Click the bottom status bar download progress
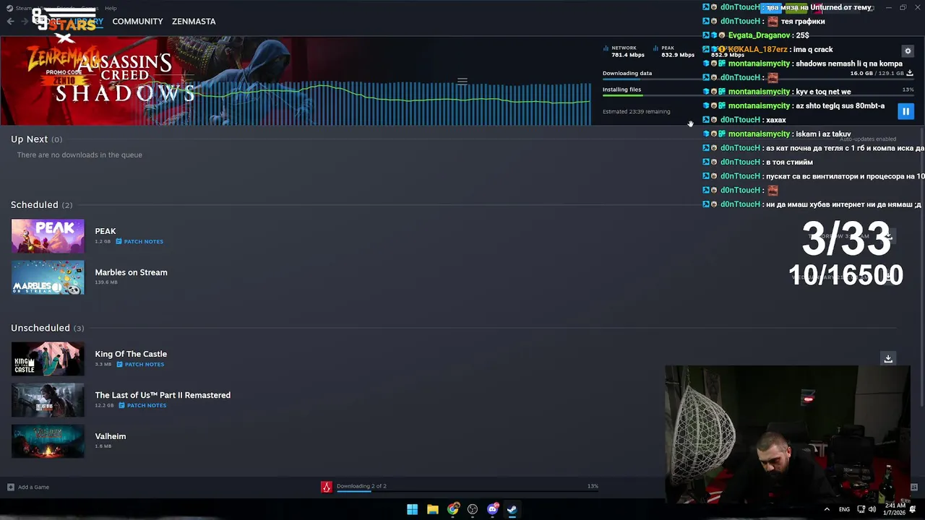This screenshot has width=925, height=520. [468, 492]
